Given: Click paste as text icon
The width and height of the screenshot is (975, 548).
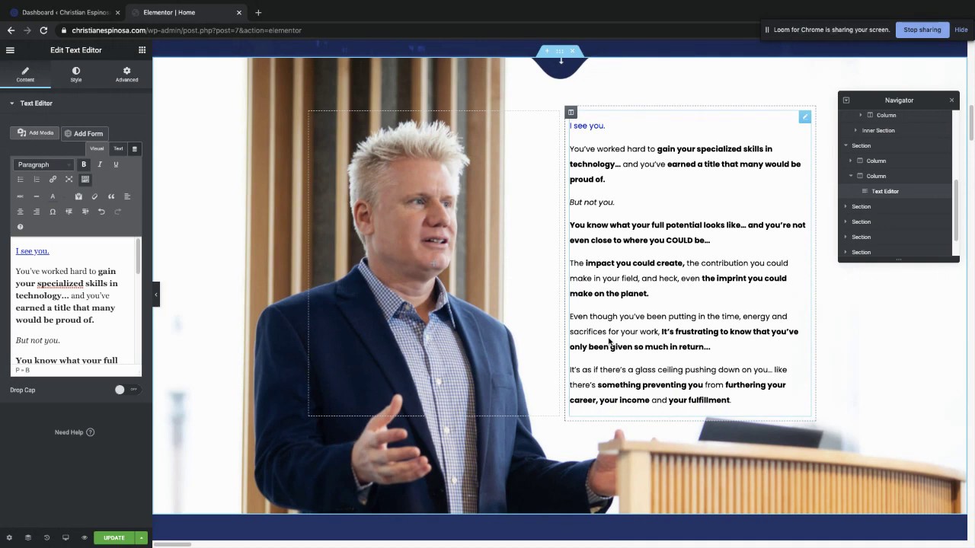Looking at the screenshot, I should pos(78,196).
